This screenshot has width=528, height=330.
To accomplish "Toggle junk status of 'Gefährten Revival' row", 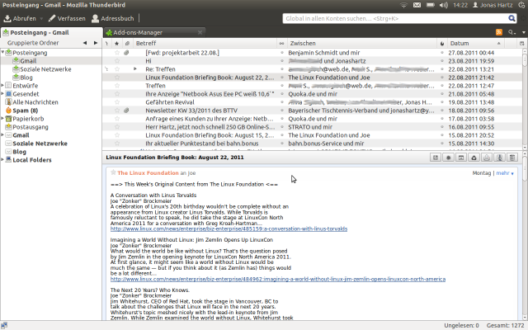I will (x=442, y=102).
